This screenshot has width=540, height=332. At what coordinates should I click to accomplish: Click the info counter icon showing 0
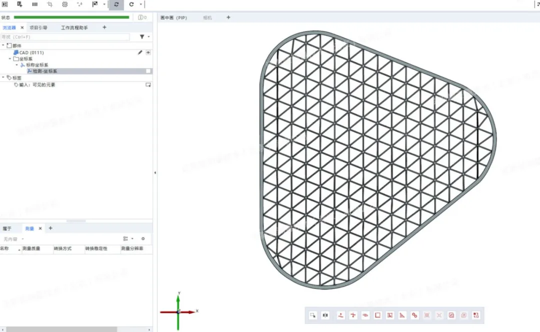click(x=142, y=17)
